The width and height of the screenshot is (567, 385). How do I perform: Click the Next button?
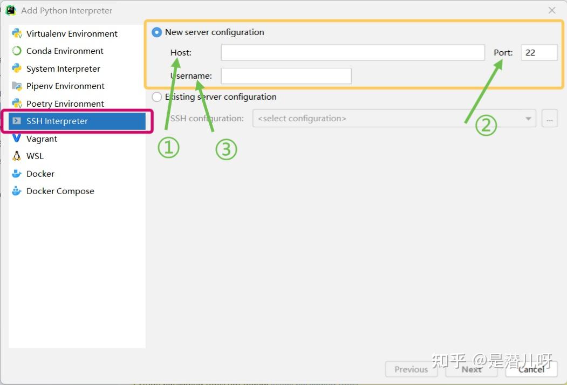(x=471, y=369)
